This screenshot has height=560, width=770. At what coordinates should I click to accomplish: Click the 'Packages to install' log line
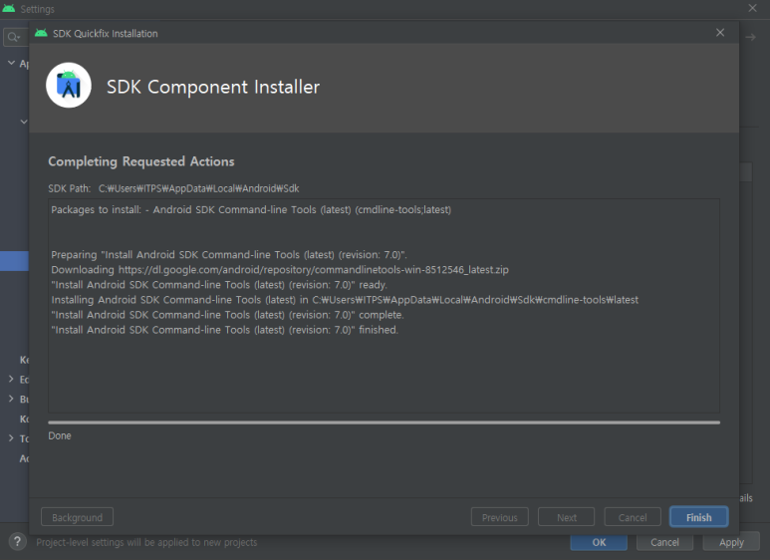click(251, 210)
